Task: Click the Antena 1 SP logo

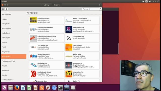Action: [x=69, y=65]
